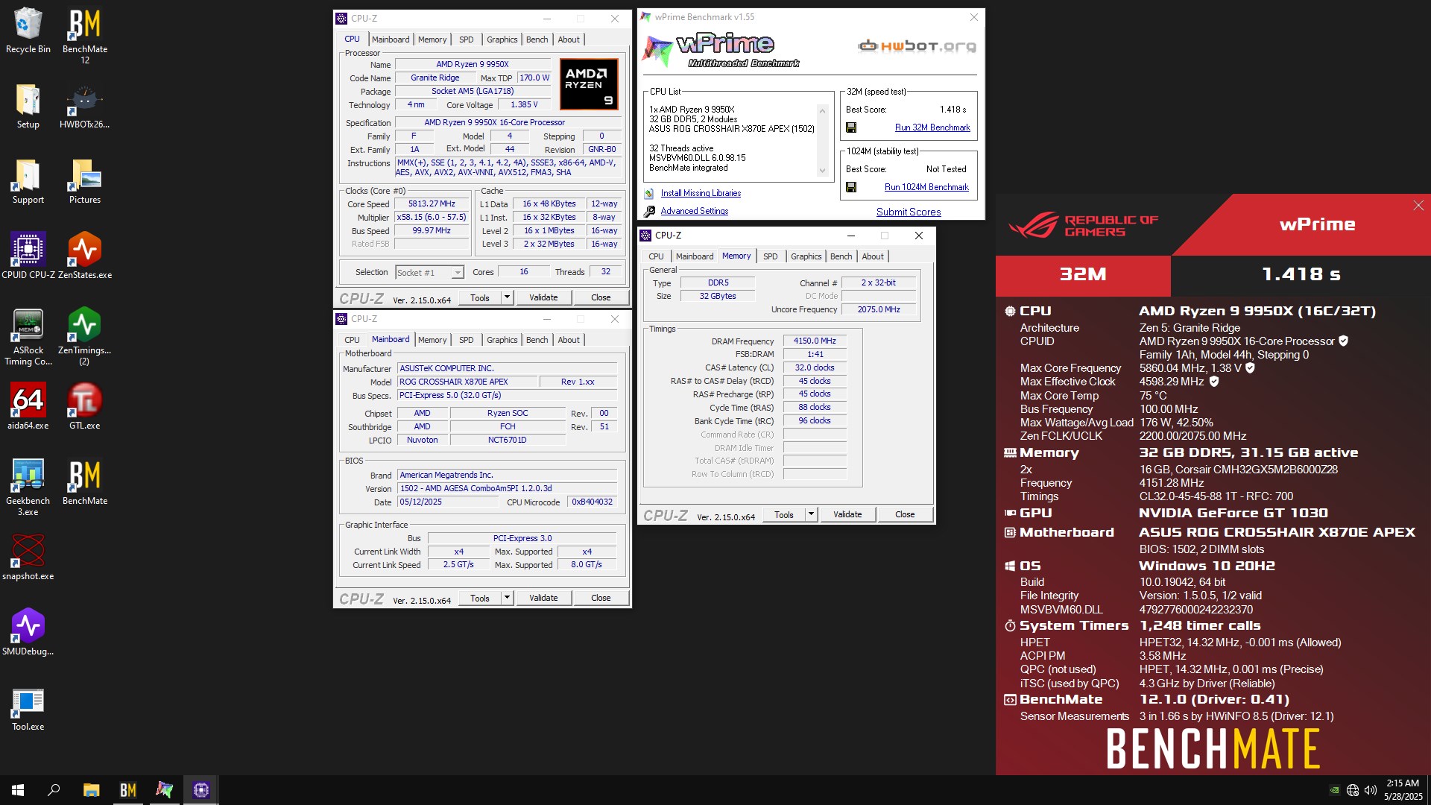Select CPU tab in Mainboard CPU-Z window
Image resolution: width=1431 pixels, height=805 pixels.
[x=352, y=340]
